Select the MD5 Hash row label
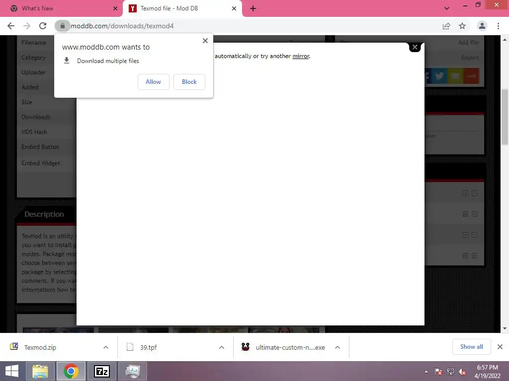Image resolution: width=509 pixels, height=381 pixels. (34, 132)
